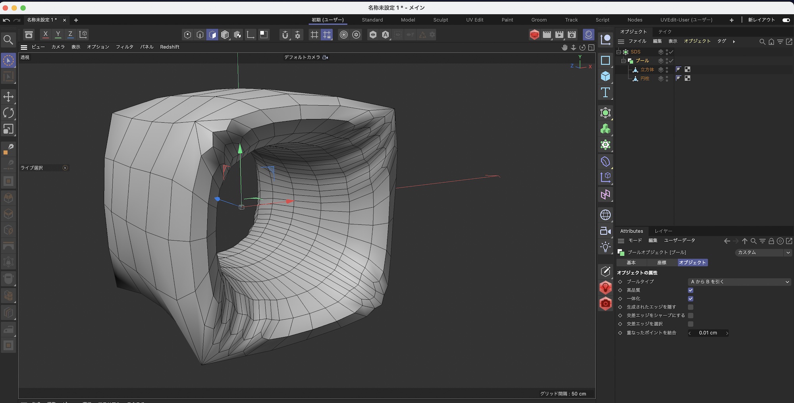Add a Light object
Image resolution: width=794 pixels, height=403 pixels.
point(605,247)
